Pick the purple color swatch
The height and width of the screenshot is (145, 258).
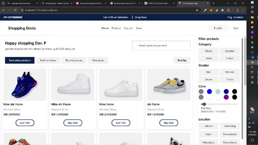coord(226,97)
